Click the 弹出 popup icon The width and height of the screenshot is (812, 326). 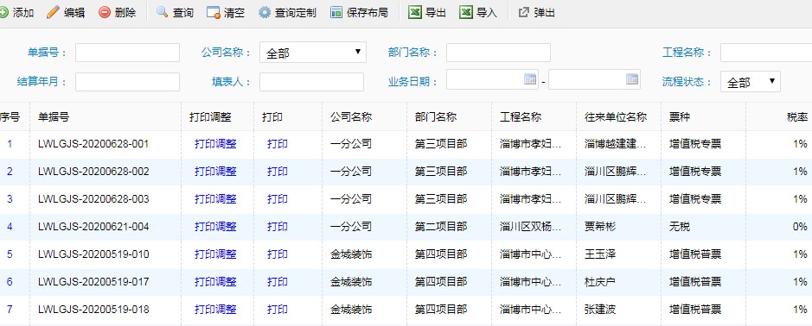[x=523, y=12]
